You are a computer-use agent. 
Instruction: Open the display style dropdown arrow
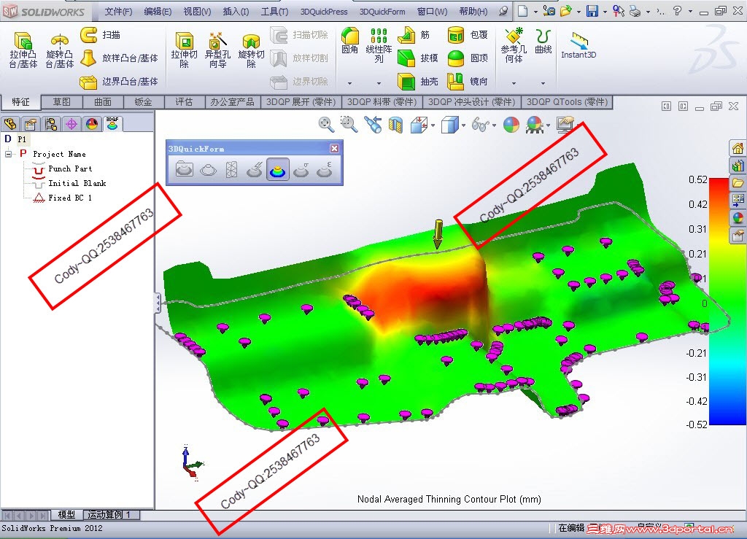pyautogui.click(x=462, y=125)
